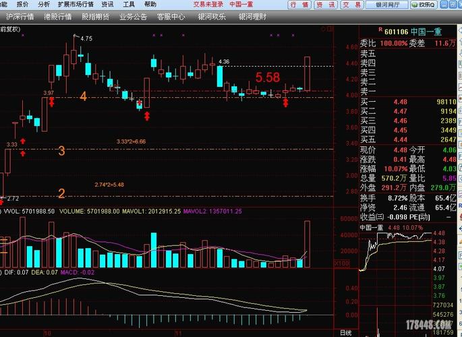Click the MACD: -0.02 indicator label
Image resolution: width=462 pixels, height=337 pixels.
[x=77, y=272]
